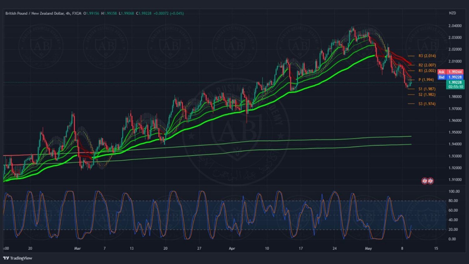This screenshot has height=264, width=469.
Task: Click the 1.97000 price axis label
Action: click(x=455, y=109)
